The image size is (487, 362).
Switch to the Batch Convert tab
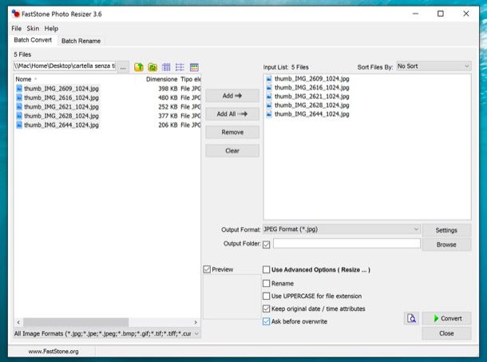click(x=33, y=40)
